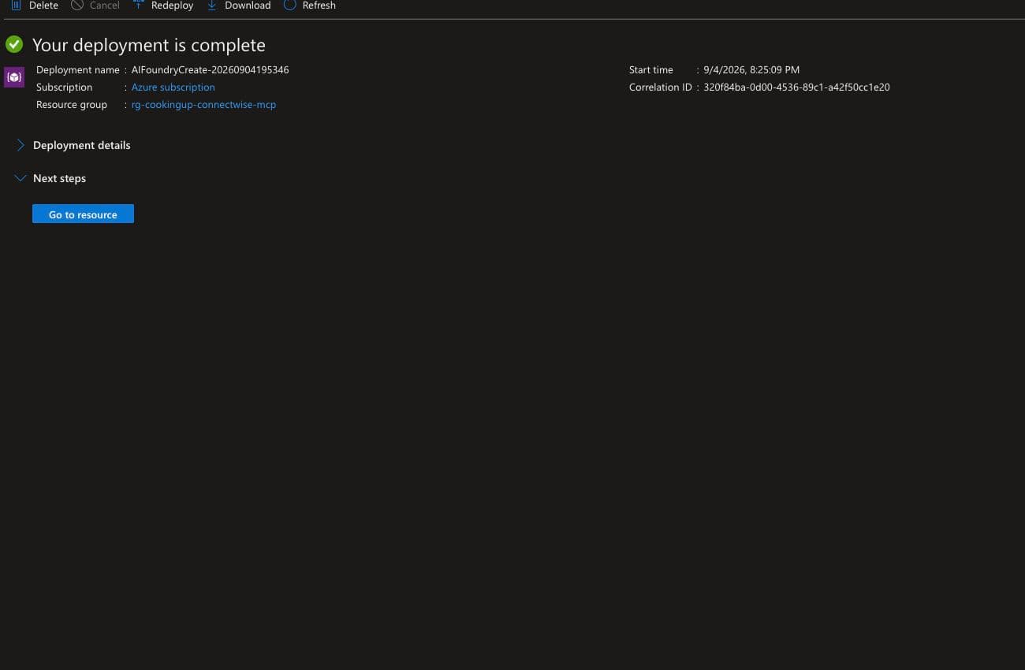Click the Cancel circle icon

(77, 5)
